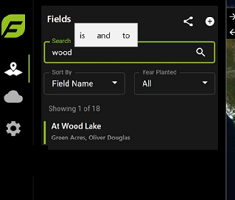Open the fields map pin section
235x200 pixels.
click(x=13, y=69)
